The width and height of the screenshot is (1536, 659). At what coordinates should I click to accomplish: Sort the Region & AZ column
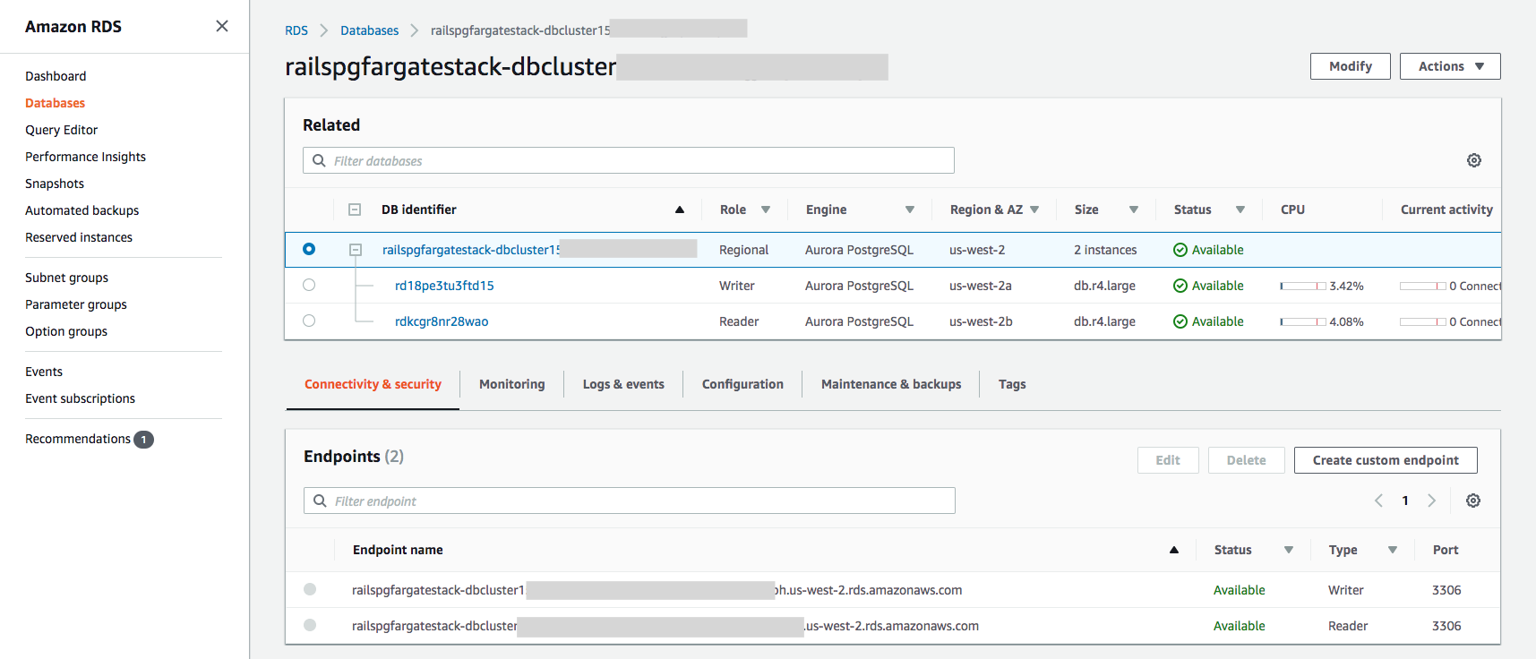tap(1034, 210)
